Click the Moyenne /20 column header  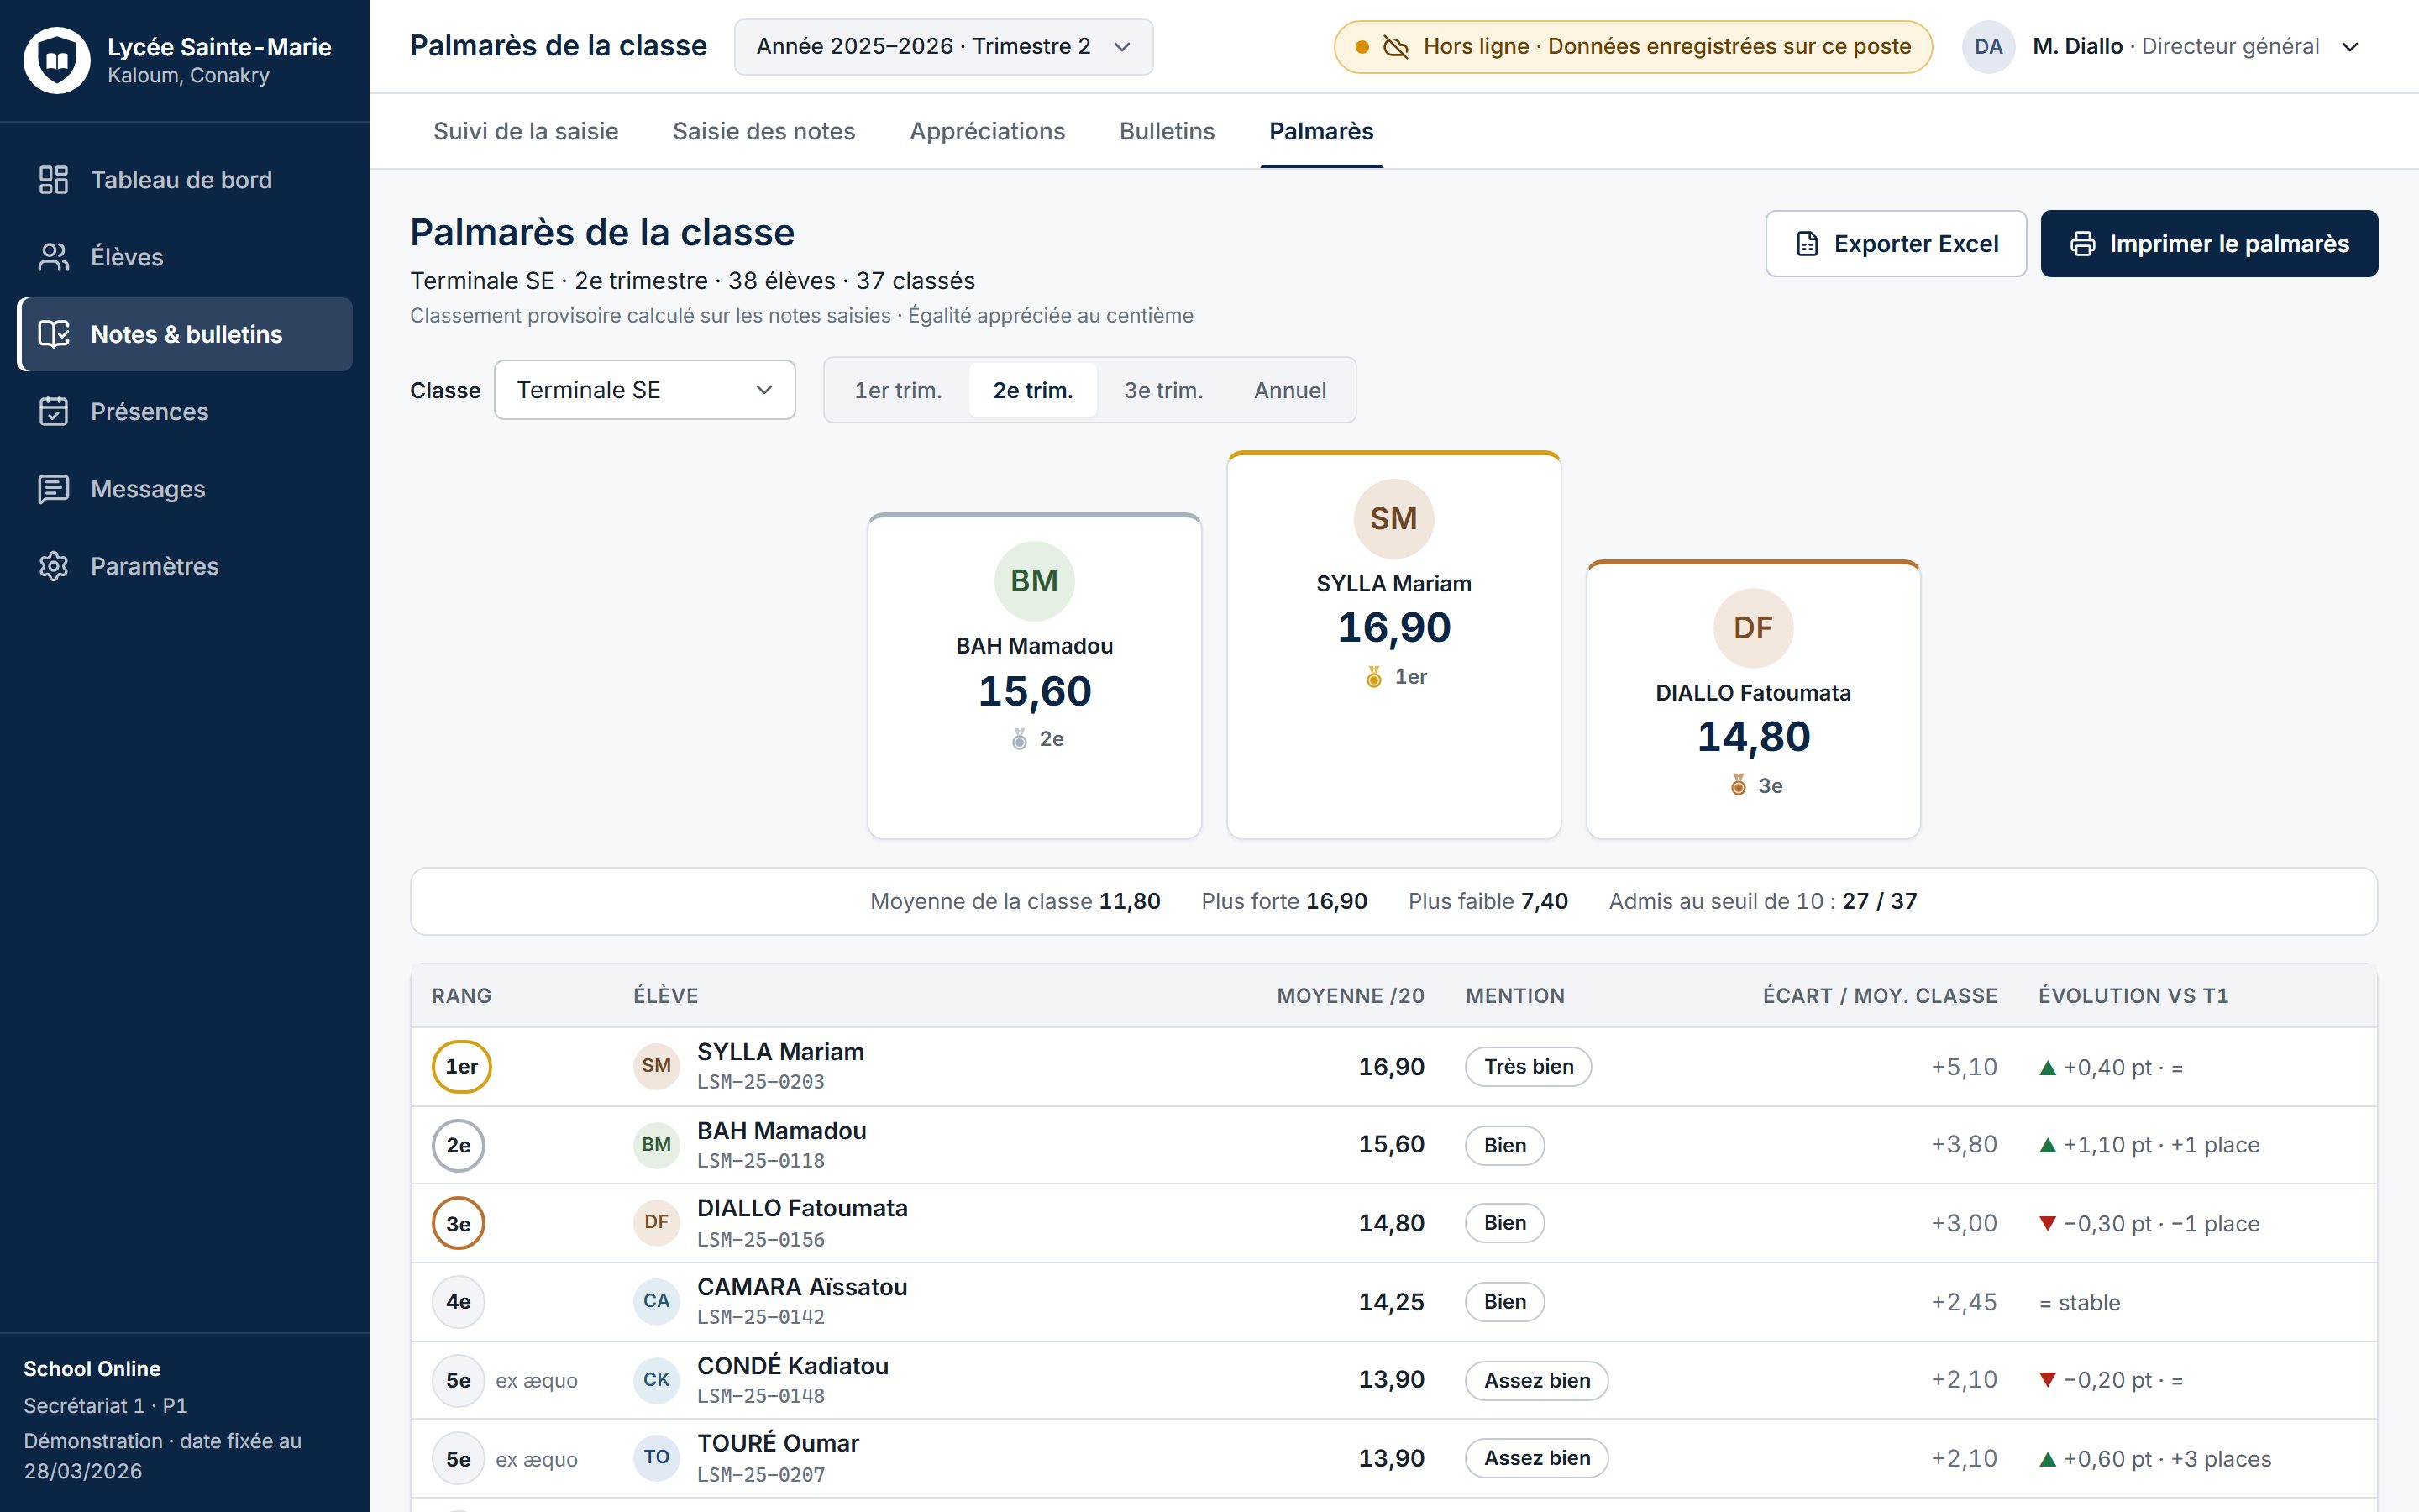(1351, 996)
